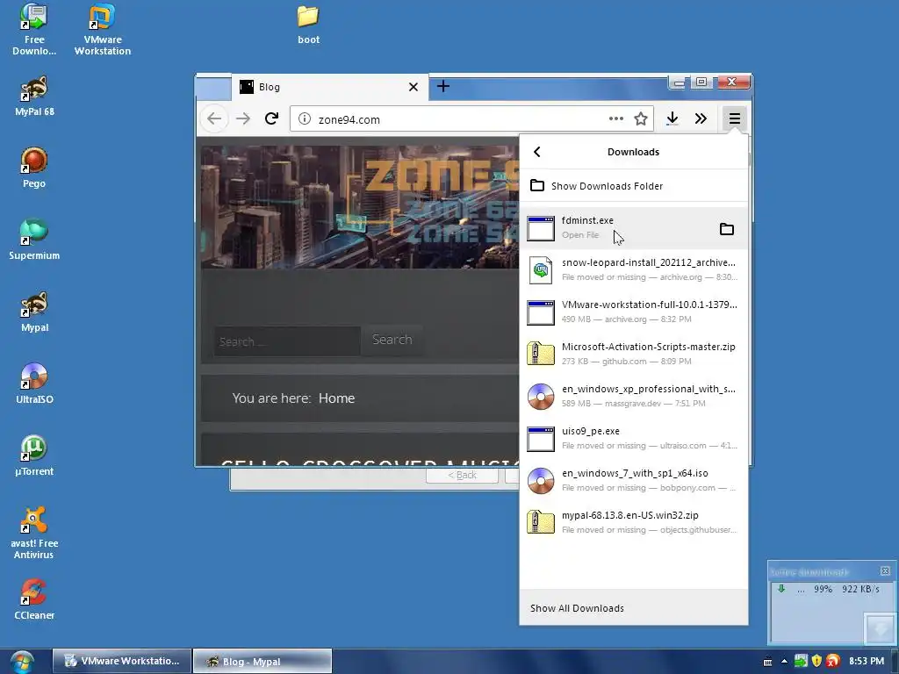Click the green download arrow in the speed widget
899x674 pixels.
click(x=780, y=589)
